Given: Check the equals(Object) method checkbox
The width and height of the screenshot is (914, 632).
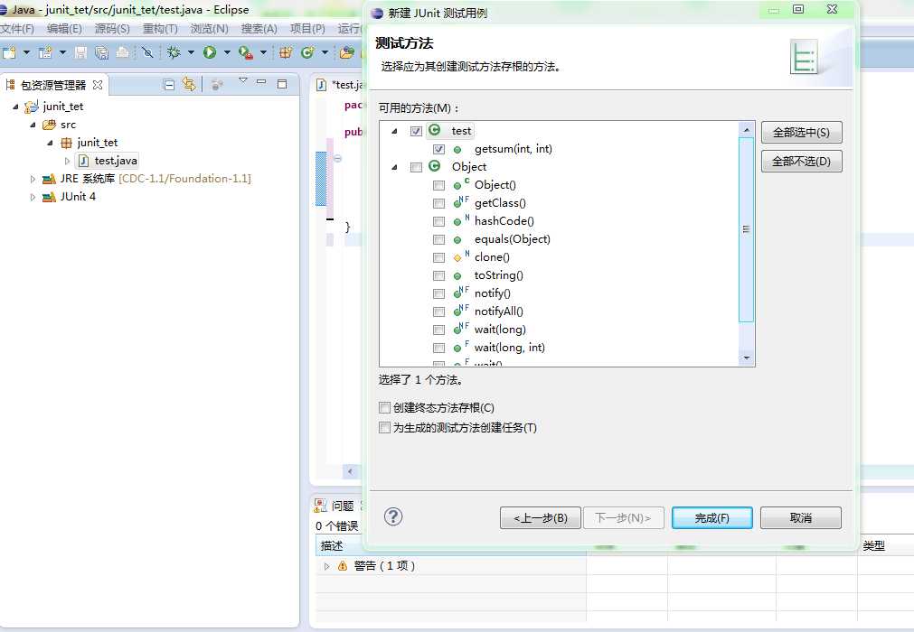Looking at the screenshot, I should (439, 240).
